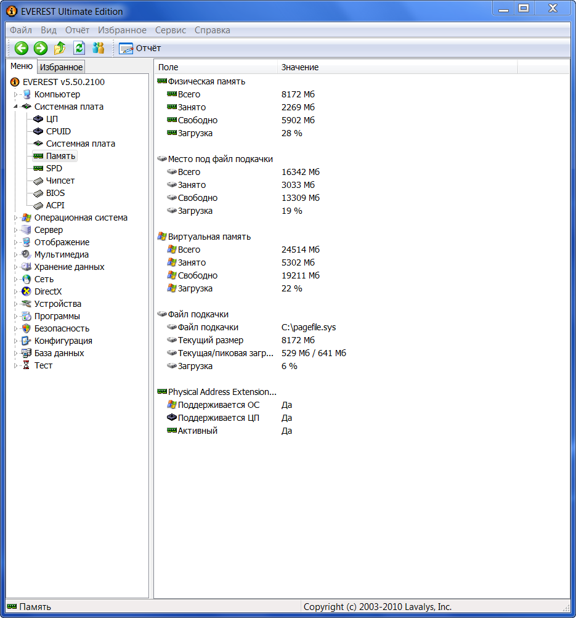Select the CPUID chip icon
Viewport: 576px width, 618px height.
pos(38,131)
